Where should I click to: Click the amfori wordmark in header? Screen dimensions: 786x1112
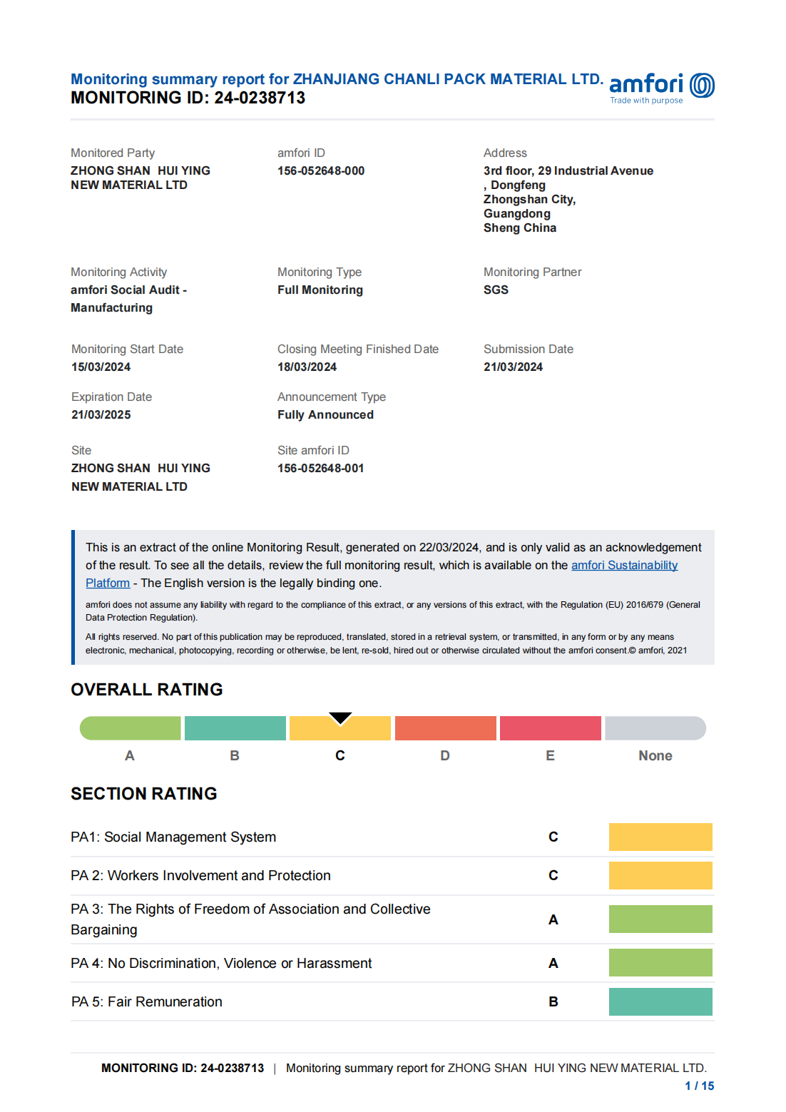coord(646,84)
